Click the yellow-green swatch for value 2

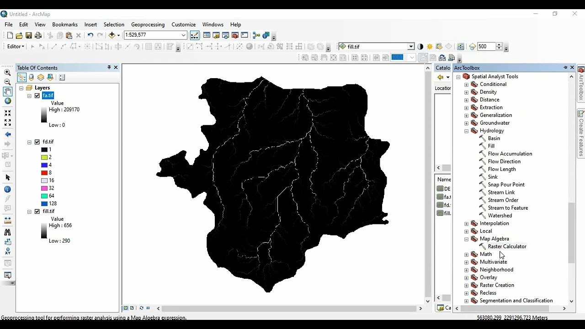[44, 157]
